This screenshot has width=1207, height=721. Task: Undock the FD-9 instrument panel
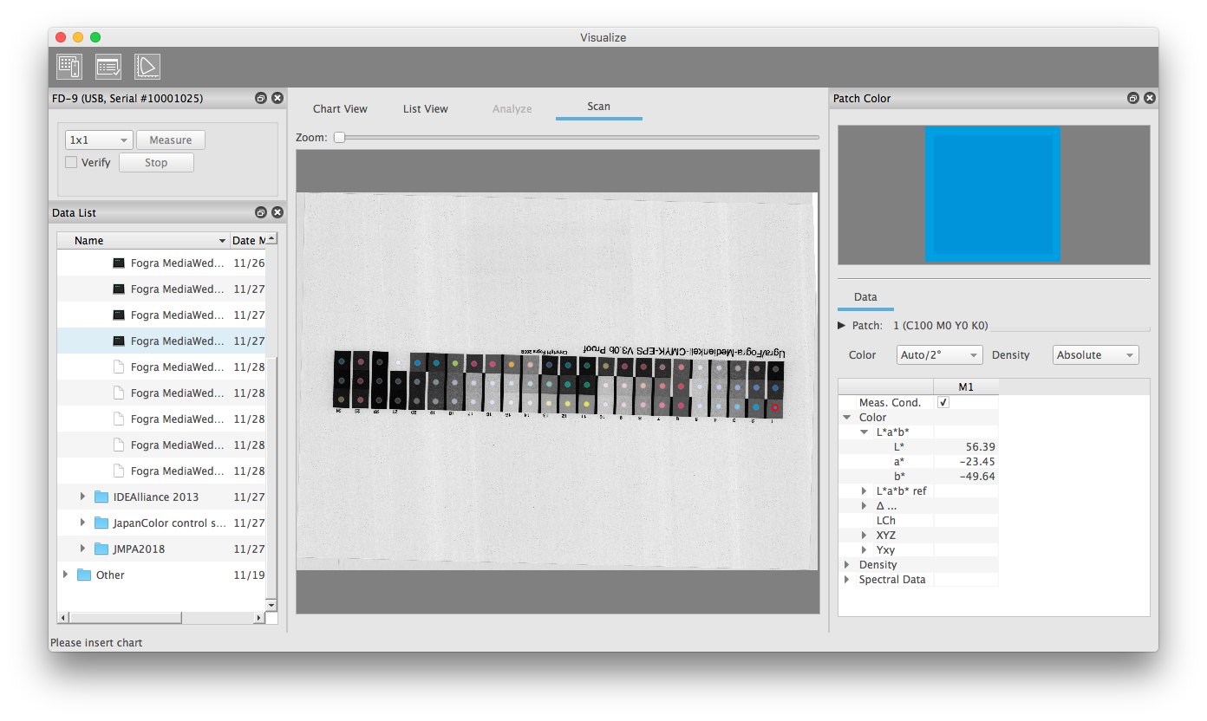tap(261, 99)
